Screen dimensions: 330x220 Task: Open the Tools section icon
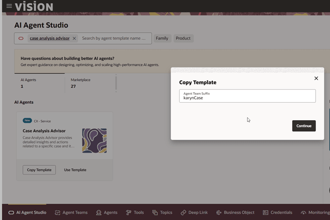128,212
